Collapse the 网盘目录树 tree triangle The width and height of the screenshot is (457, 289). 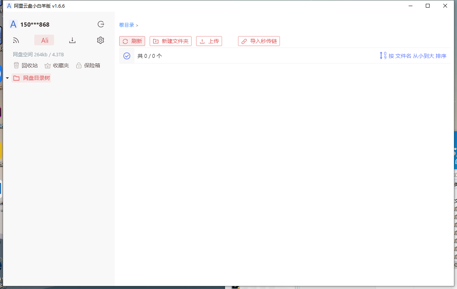(7, 78)
